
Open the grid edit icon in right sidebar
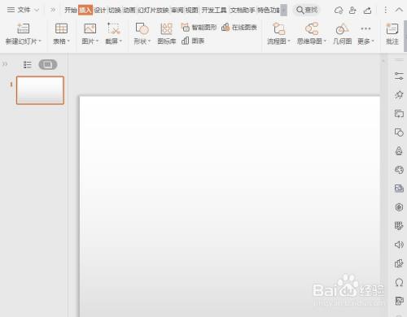pos(399,226)
